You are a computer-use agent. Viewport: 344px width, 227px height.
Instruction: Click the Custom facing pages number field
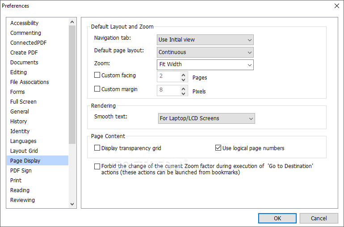tap(169, 77)
